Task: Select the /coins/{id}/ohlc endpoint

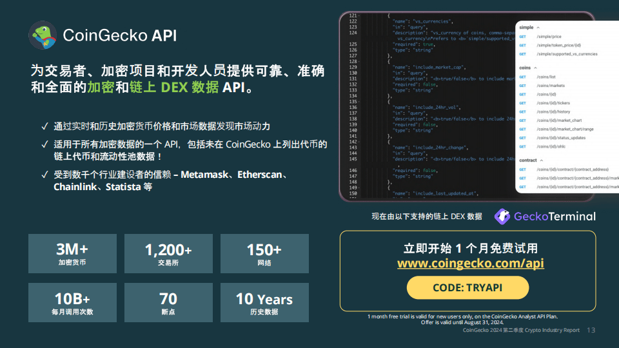Action: [551, 146]
